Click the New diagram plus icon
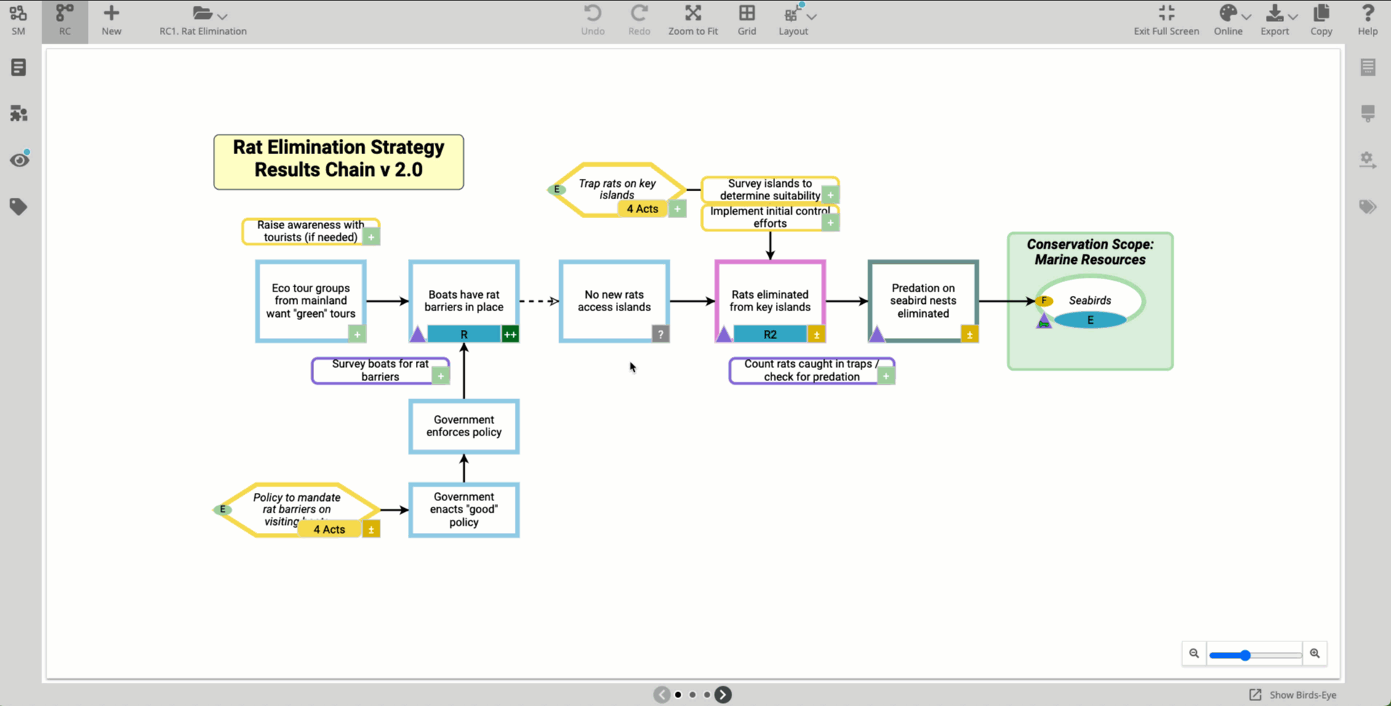Viewport: 1391px width, 706px height. pos(111,14)
